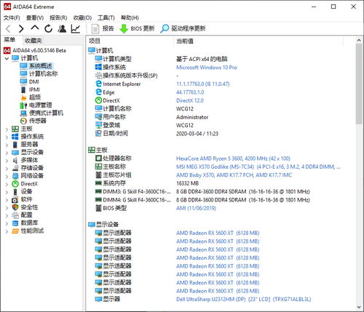The height and width of the screenshot is (312, 364).
Task: Expand the 服务器 tree node
Action: pyautogui.click(x=7, y=145)
